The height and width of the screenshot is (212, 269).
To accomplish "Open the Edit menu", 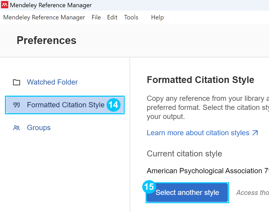I will tap(112, 17).
